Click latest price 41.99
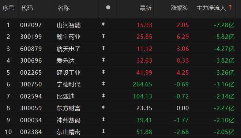 pos(144,72)
